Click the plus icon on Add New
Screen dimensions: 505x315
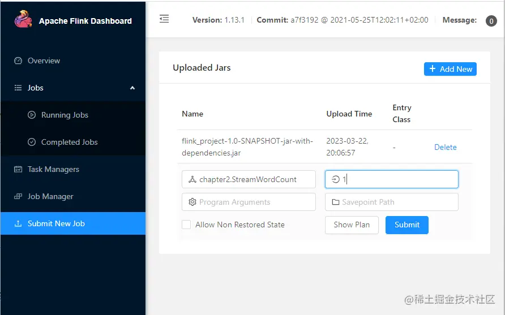433,69
